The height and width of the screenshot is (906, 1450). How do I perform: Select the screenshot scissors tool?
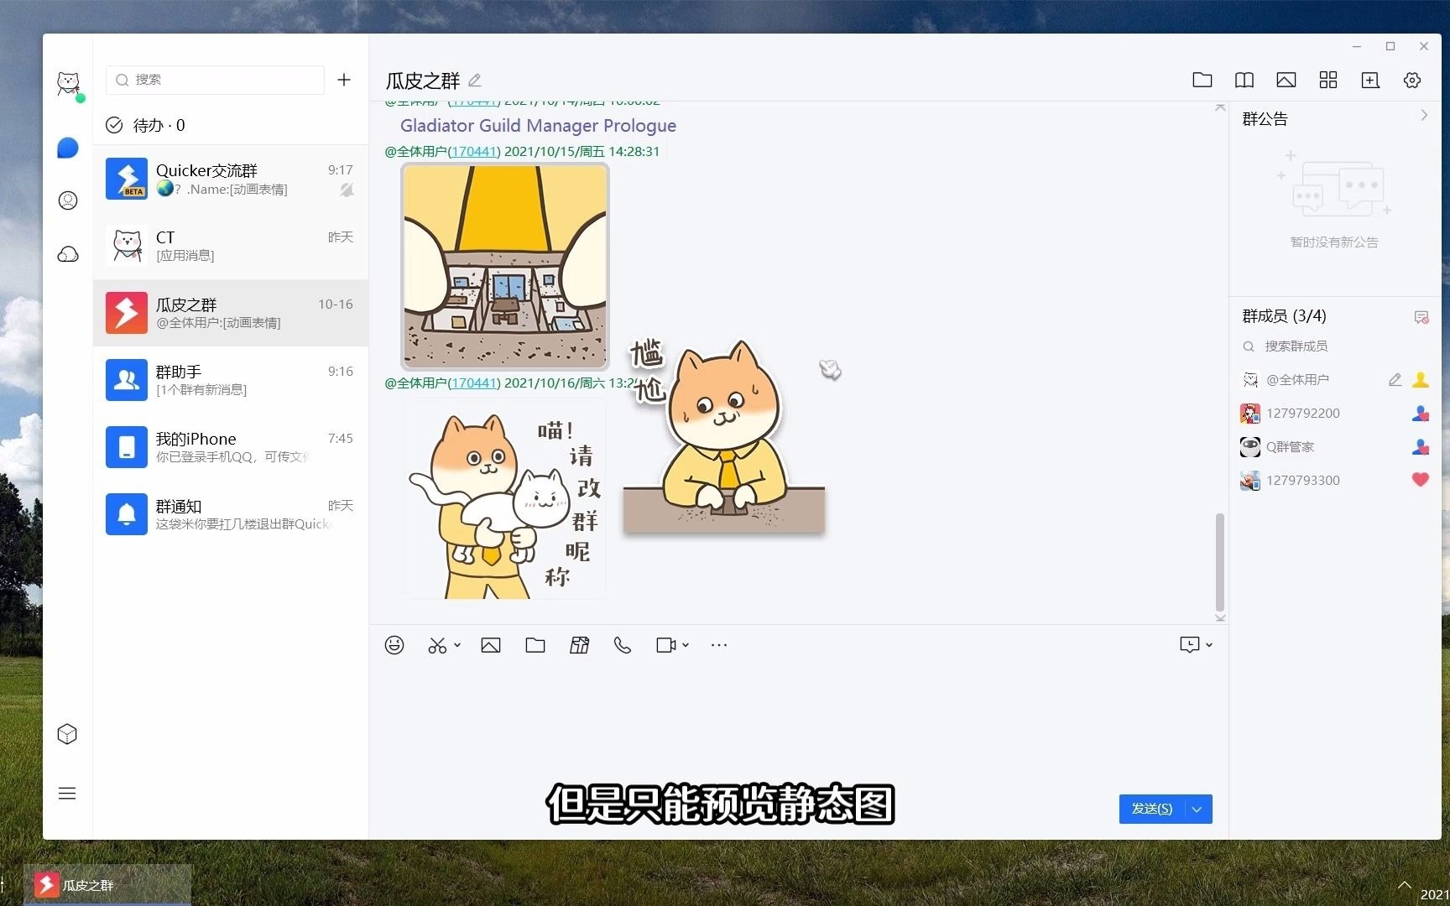point(437,644)
